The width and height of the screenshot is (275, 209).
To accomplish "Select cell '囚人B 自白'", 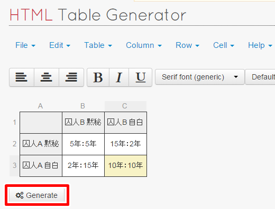I will click(125, 123).
